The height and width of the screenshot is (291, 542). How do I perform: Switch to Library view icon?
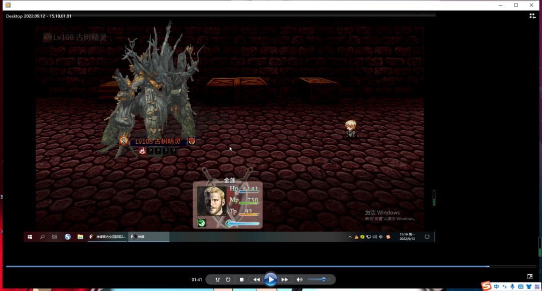click(x=532, y=16)
